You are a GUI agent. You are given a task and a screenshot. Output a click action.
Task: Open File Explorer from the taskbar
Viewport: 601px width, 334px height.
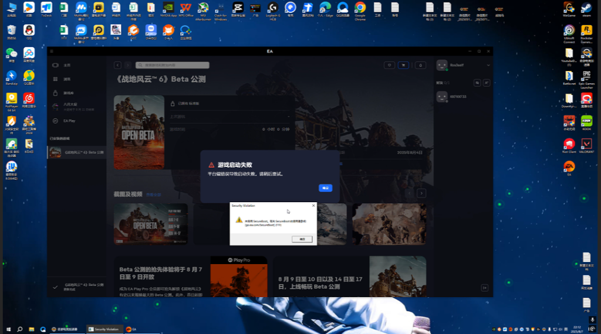[32, 329]
